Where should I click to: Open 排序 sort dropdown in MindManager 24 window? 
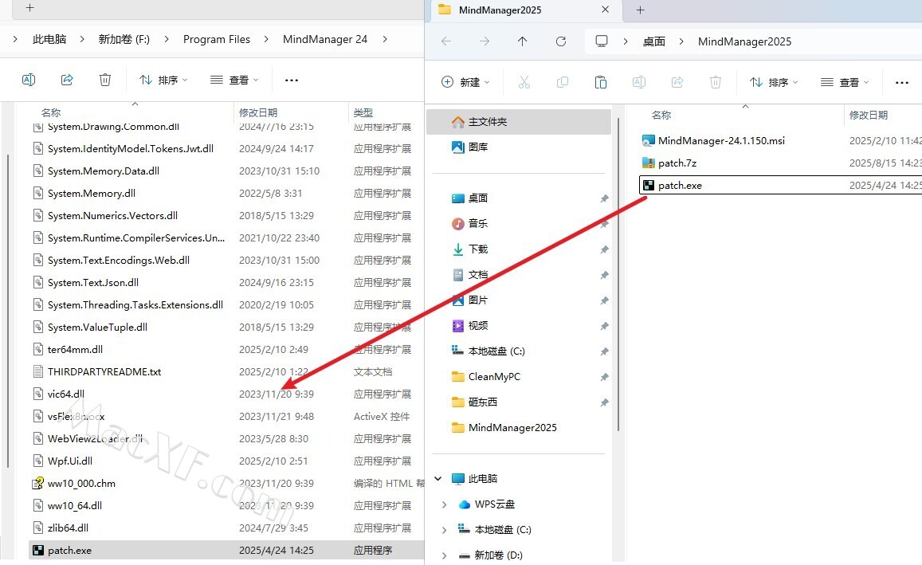163,80
